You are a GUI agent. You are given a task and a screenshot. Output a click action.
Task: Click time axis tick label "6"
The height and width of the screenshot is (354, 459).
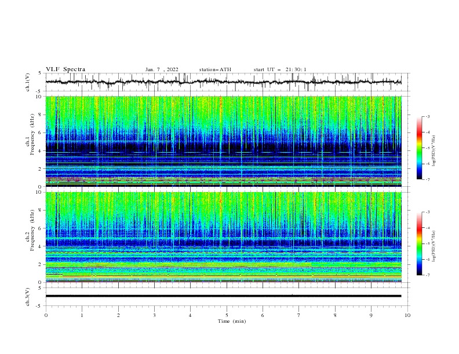(x=263, y=315)
